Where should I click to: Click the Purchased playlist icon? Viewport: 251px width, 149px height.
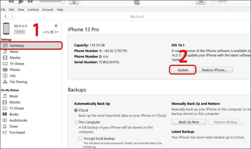5,132
